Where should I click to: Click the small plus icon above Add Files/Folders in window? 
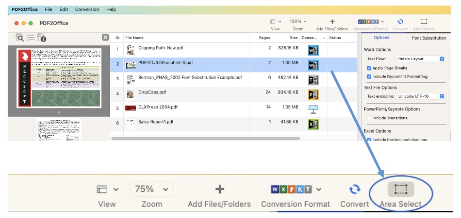[x=332, y=22]
